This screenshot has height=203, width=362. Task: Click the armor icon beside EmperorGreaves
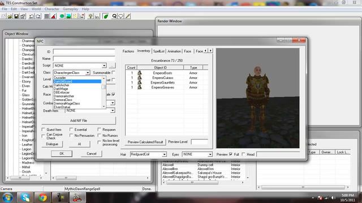[140, 87]
